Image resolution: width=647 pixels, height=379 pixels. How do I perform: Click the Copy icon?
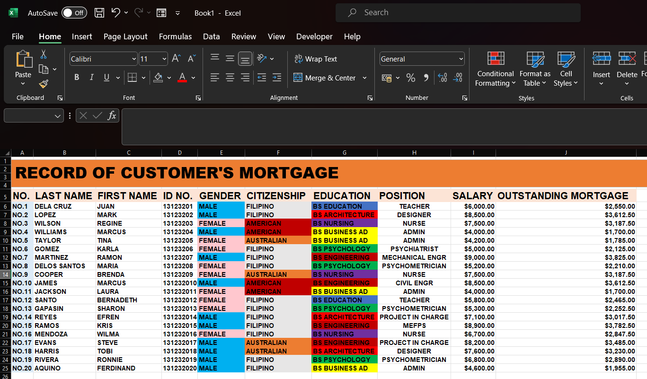(44, 70)
